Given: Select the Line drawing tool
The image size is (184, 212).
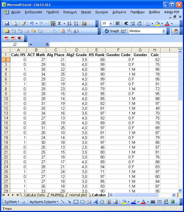Looking at the screenshot, I should [x=63, y=202].
